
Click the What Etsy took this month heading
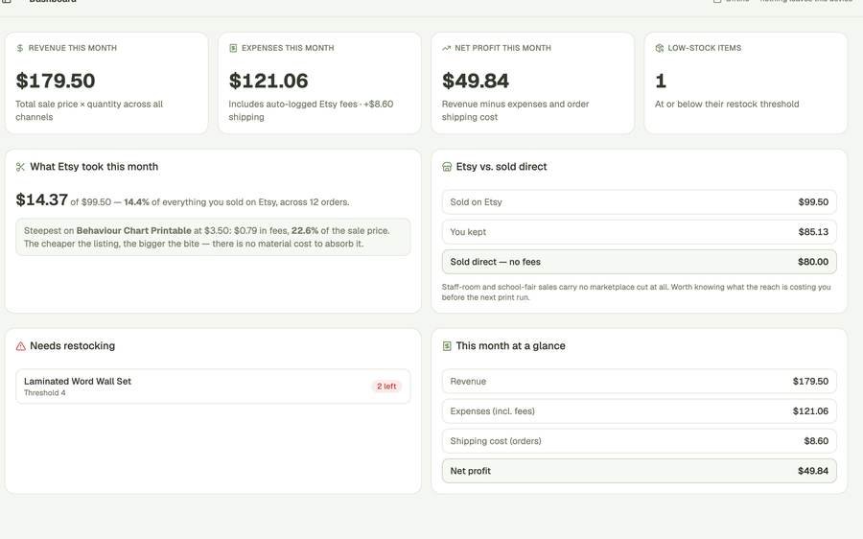point(94,167)
